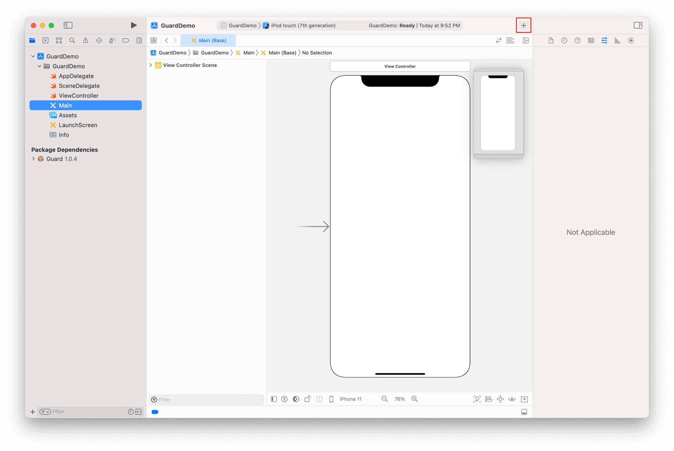Open the Issue navigator warning icon

86,40
